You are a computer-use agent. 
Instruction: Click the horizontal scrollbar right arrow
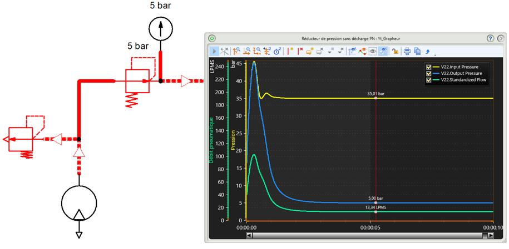[491, 235]
